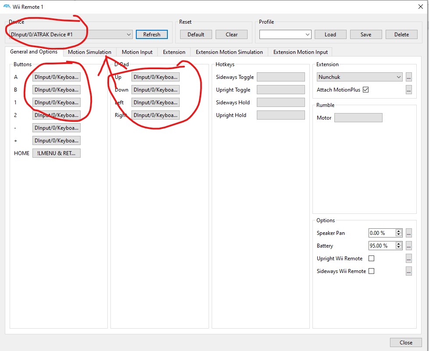The height and width of the screenshot is (351, 429).
Task: Rebind D-Pad Down mapping
Action: pyautogui.click(x=156, y=90)
